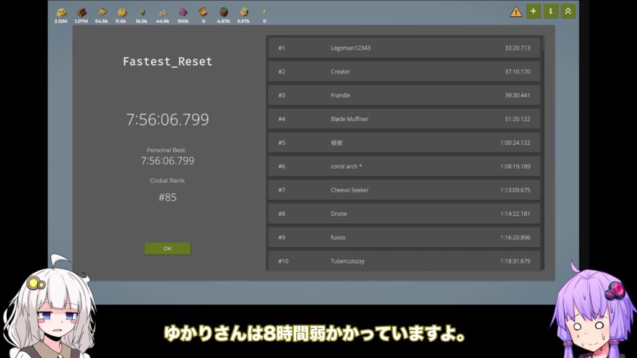Collapse panel with double chevron up button
This screenshot has width=637, height=358.
click(x=567, y=11)
